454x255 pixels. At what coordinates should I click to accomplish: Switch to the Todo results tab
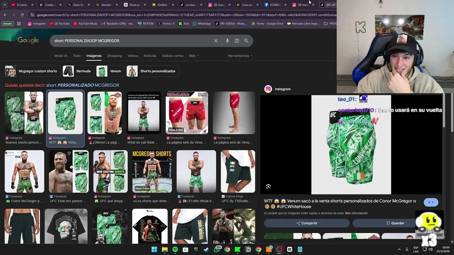coord(77,56)
